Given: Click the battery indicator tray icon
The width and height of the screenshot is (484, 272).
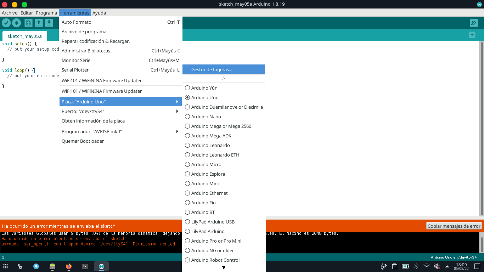Looking at the screenshot, I should [x=405, y=266].
